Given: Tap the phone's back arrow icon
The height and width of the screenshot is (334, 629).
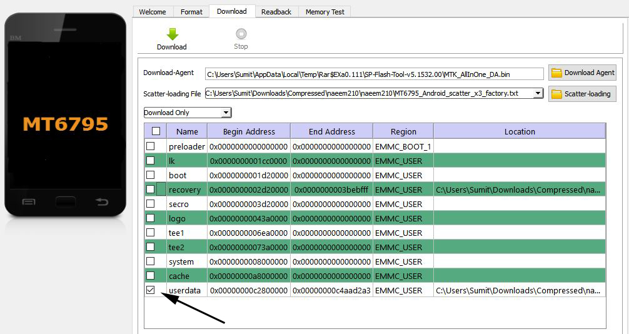Looking at the screenshot, I should click(x=101, y=201).
